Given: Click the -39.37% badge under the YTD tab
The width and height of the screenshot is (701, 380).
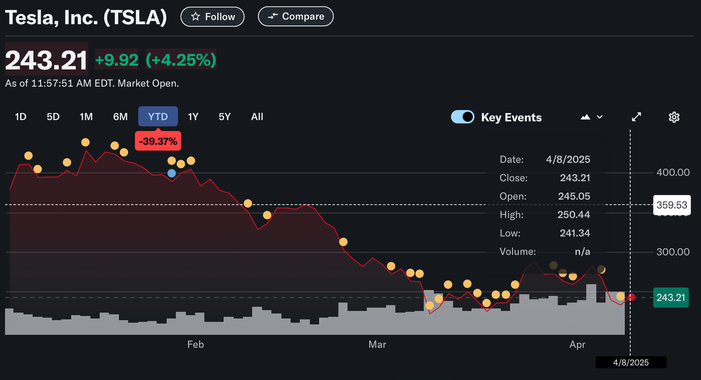Looking at the screenshot, I should [x=158, y=141].
